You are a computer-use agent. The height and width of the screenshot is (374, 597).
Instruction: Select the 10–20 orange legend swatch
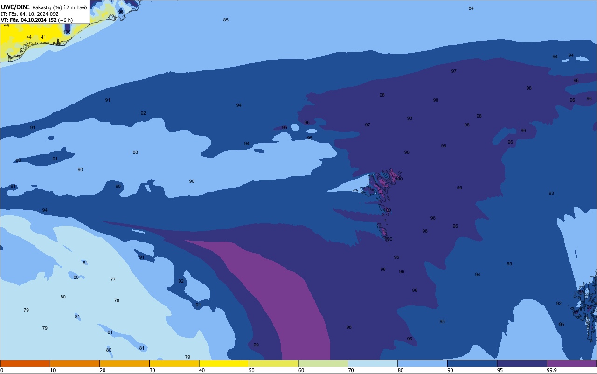coord(75,363)
